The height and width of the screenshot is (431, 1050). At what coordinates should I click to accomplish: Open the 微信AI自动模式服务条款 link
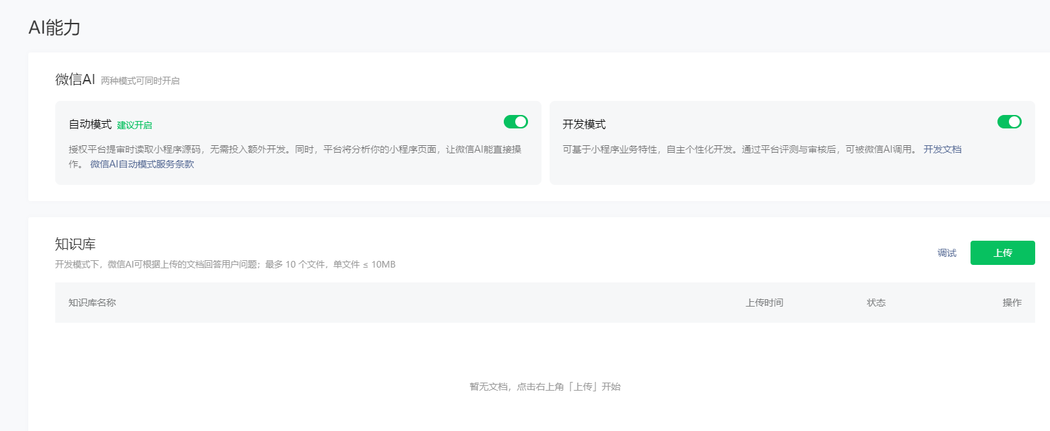[x=142, y=164]
